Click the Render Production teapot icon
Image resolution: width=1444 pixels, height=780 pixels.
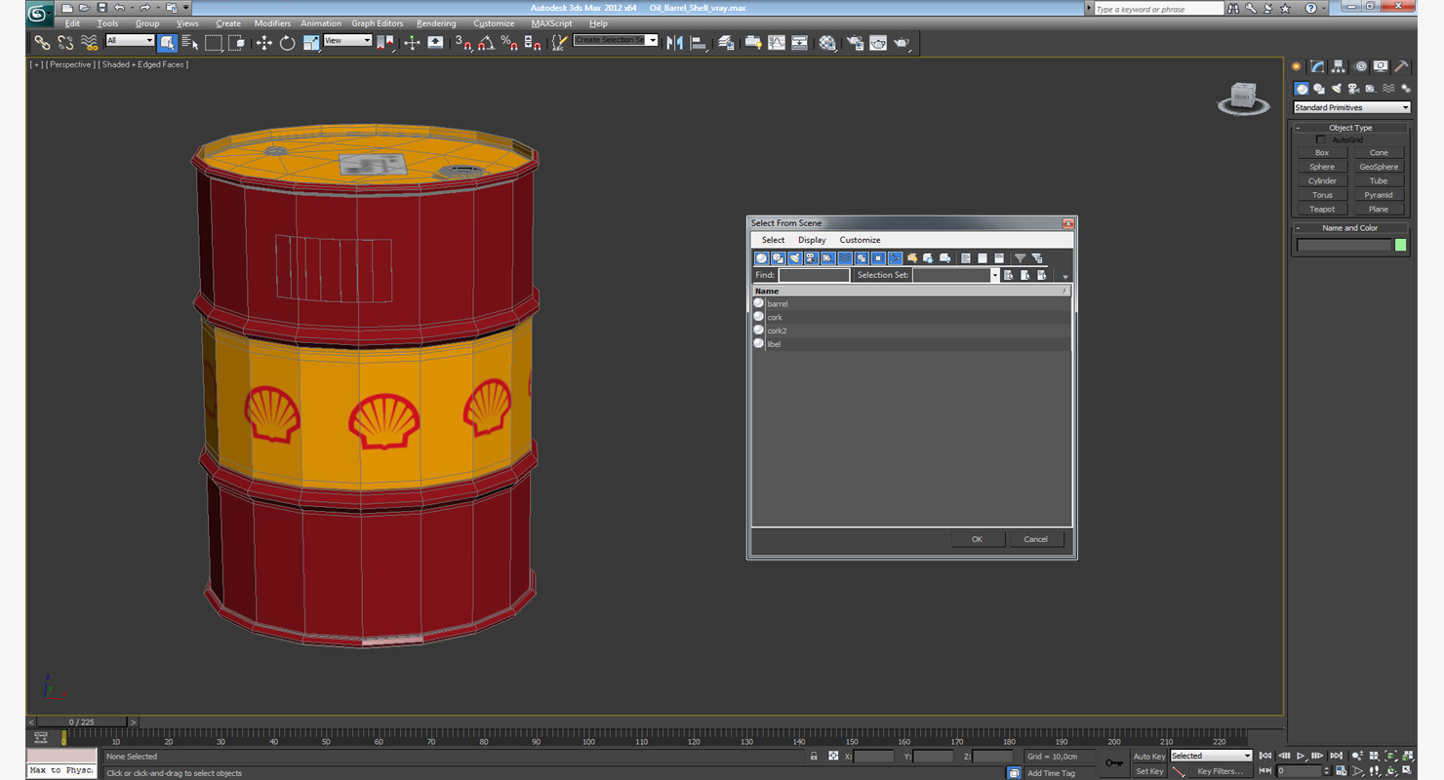click(902, 43)
